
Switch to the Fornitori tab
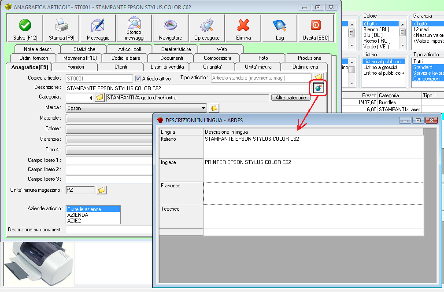tap(76, 67)
